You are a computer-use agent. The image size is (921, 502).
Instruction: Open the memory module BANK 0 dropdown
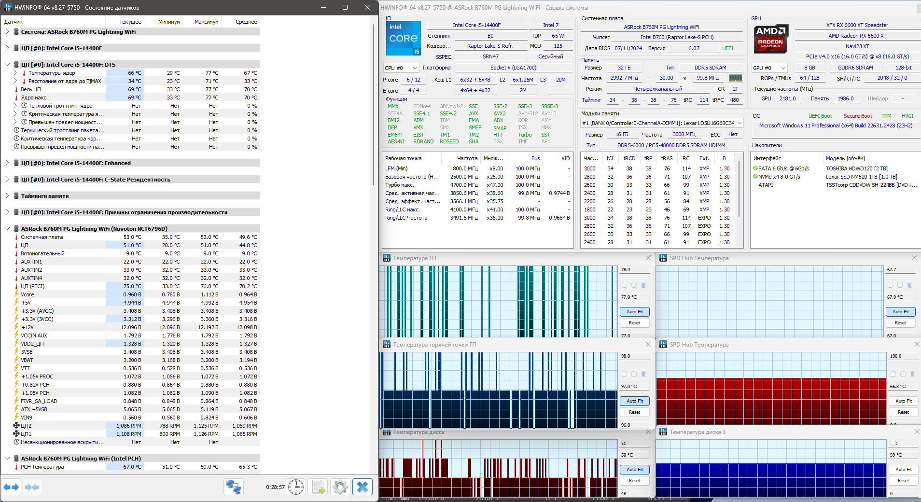(661, 123)
